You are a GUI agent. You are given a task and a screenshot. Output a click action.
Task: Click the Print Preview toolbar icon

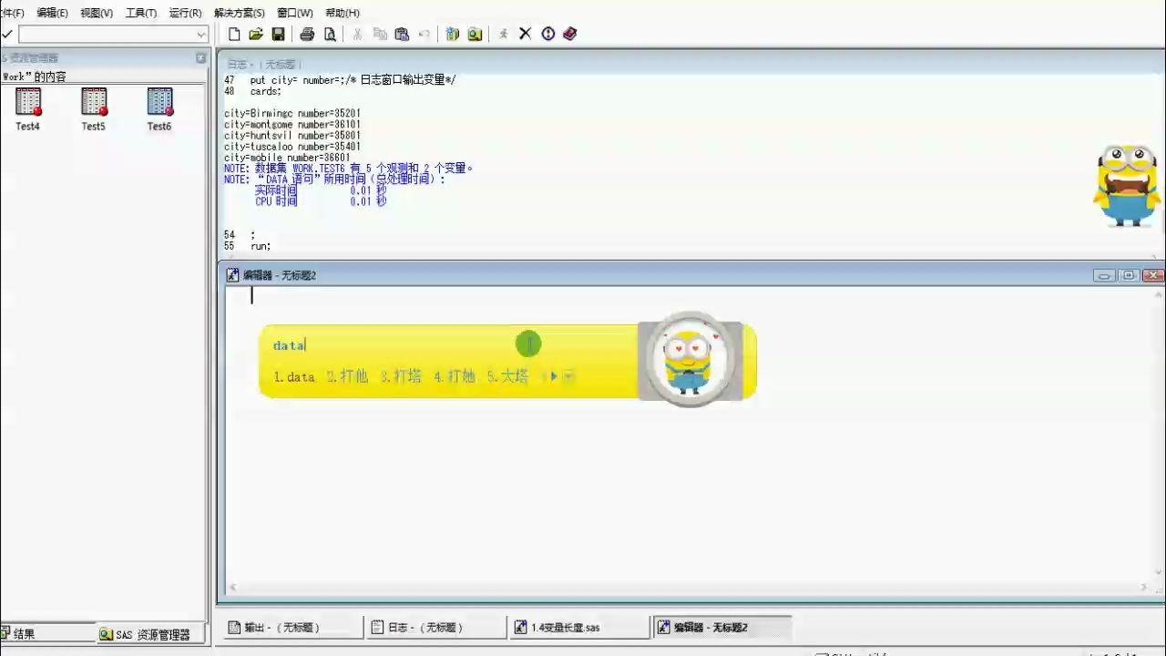point(330,34)
